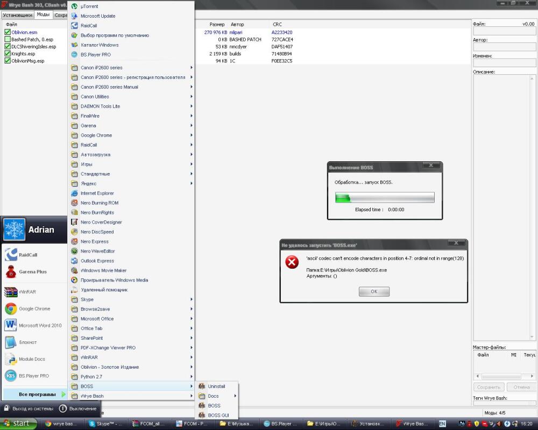This screenshot has height=430, width=538.
Task: Click Сохранить button in Wrye Bash
Action: [x=489, y=387]
